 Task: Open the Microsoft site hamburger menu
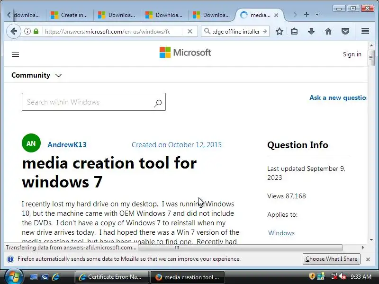point(16,54)
